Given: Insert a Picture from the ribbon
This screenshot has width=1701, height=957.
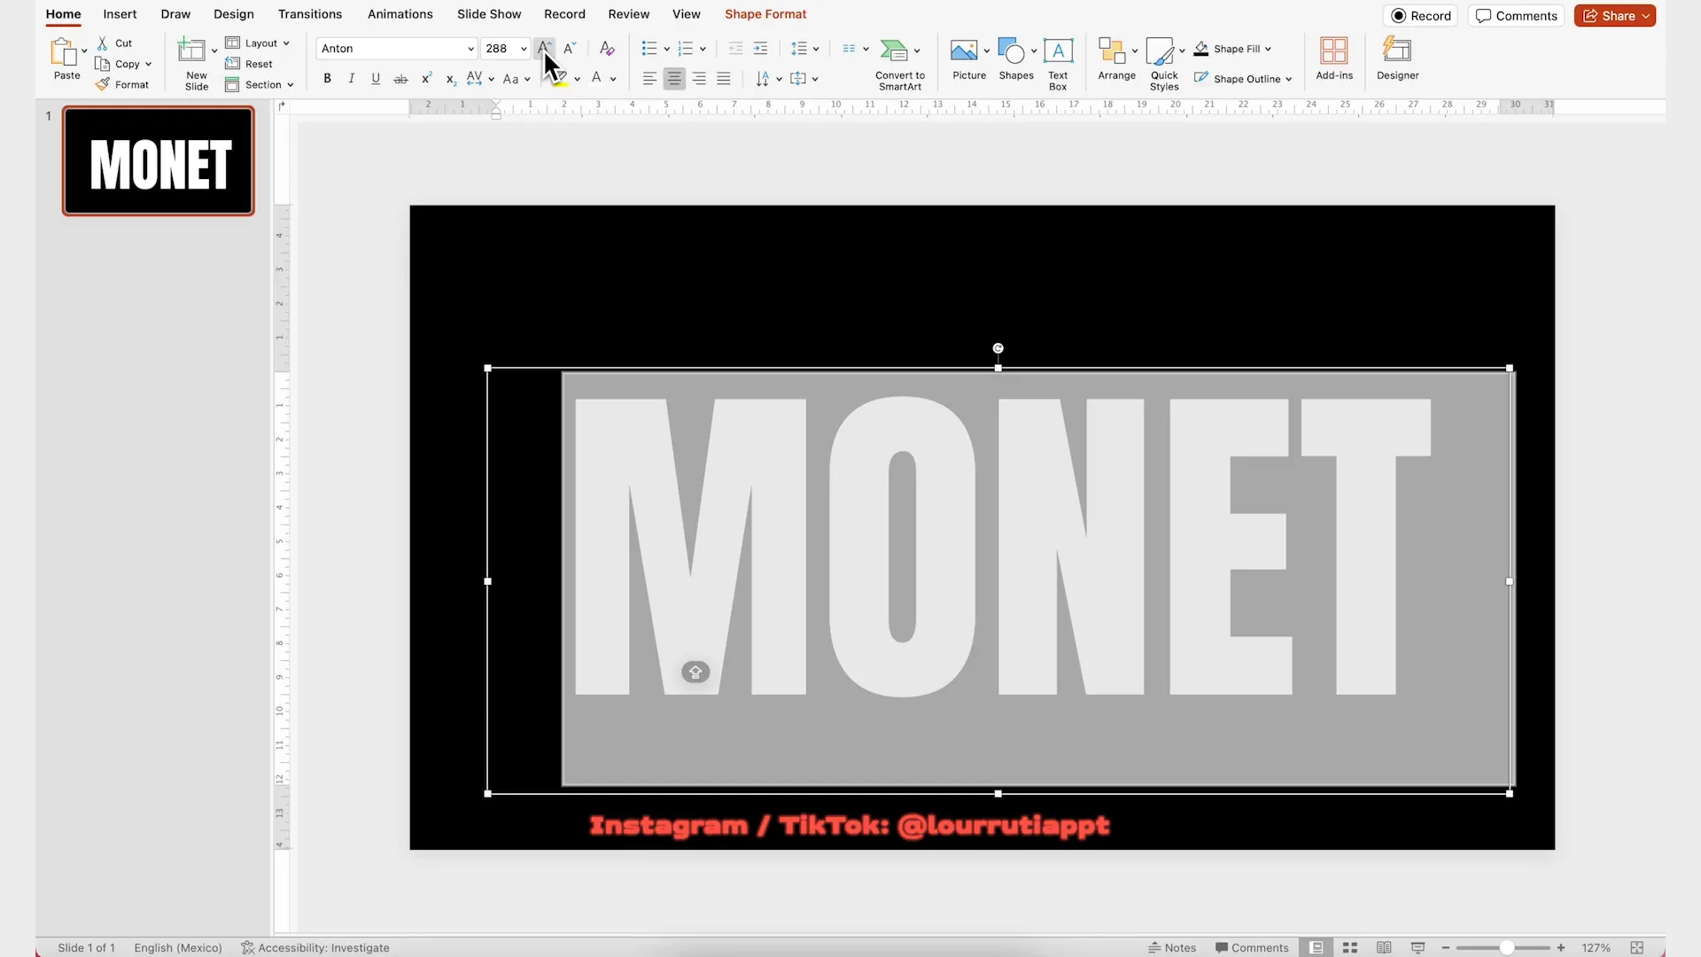Looking at the screenshot, I should click(x=963, y=51).
